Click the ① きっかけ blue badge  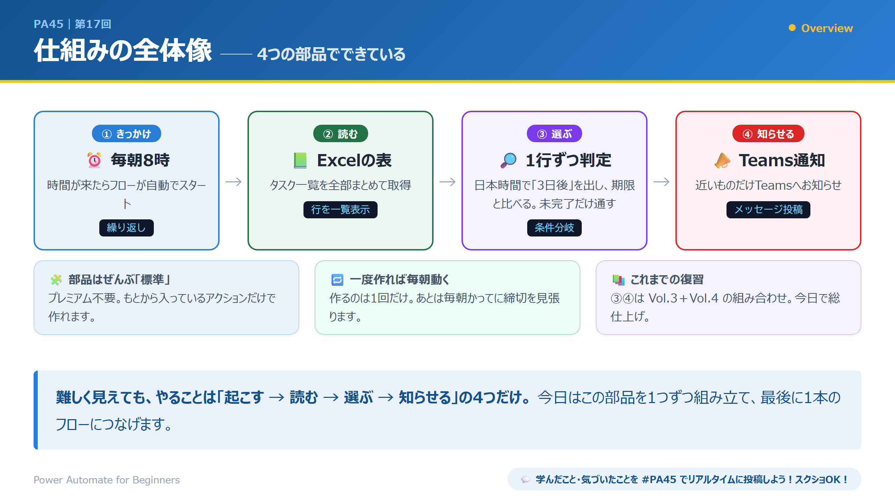127,133
